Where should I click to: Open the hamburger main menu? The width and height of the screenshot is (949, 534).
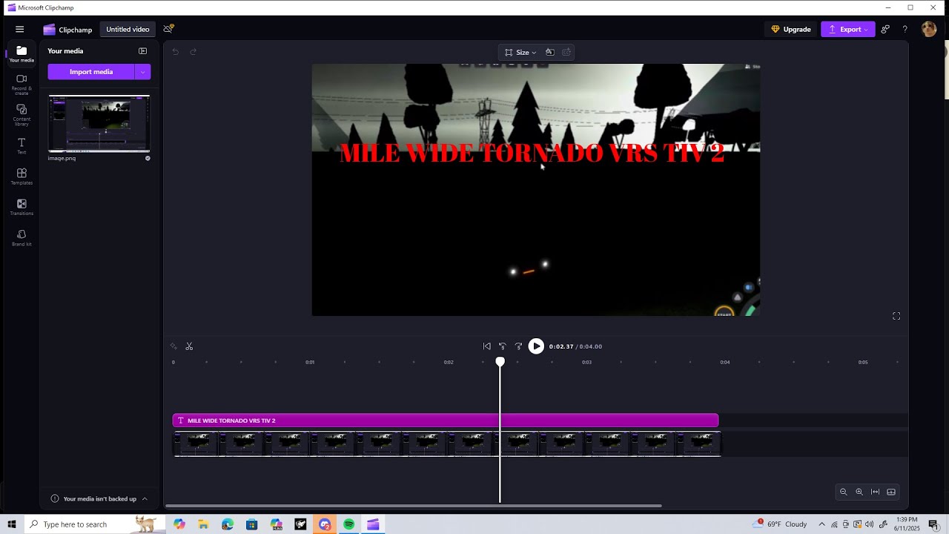click(x=20, y=29)
